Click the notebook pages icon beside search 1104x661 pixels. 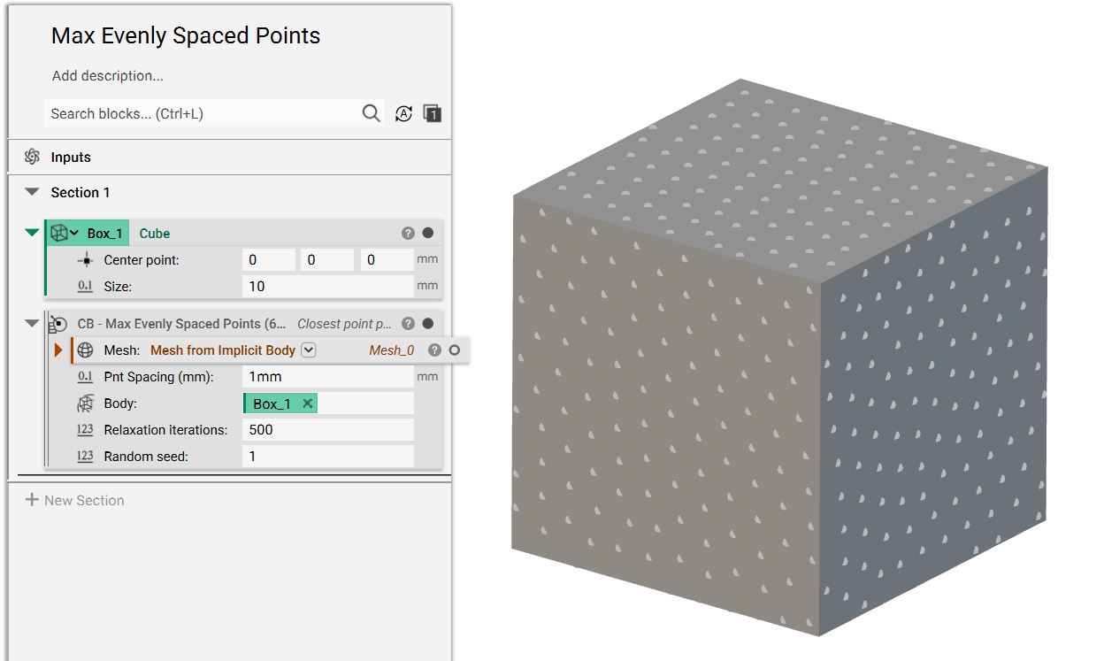tap(432, 113)
